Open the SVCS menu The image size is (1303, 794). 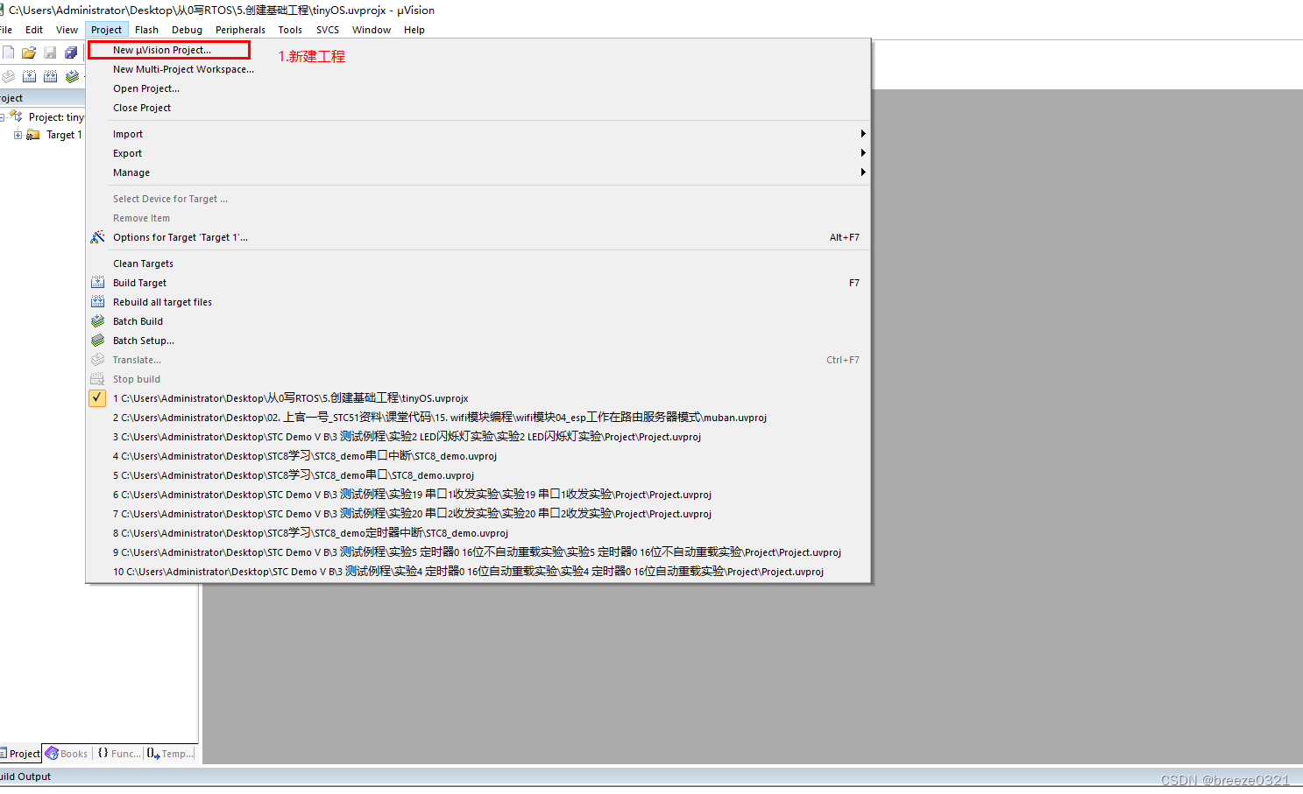328,30
